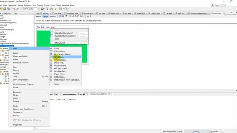237x133 pixels.
Task: Choose Set Configuration in context menu
Action: point(21,80)
